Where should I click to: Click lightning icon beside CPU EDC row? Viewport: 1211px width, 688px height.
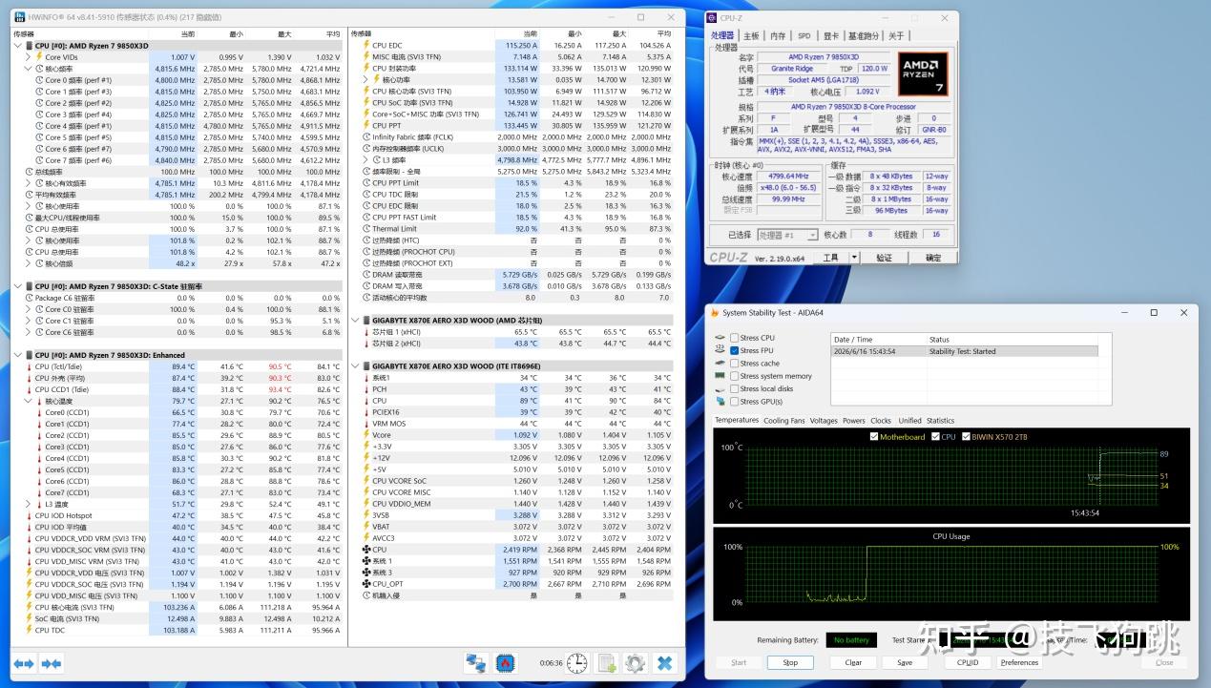pyautogui.click(x=365, y=45)
